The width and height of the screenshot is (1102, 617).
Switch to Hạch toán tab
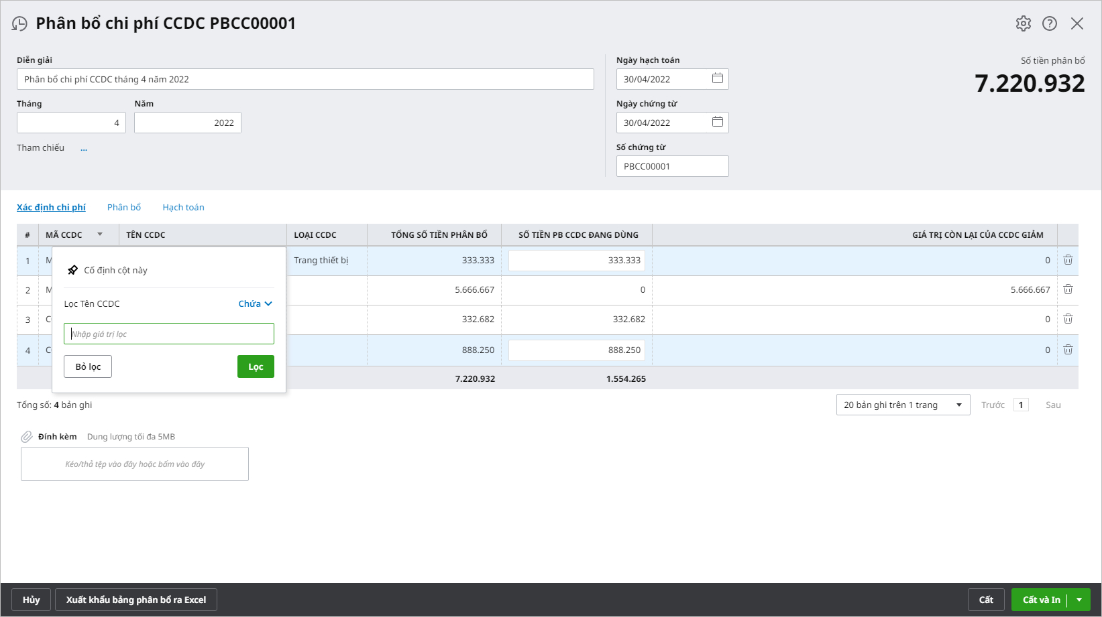pos(183,208)
